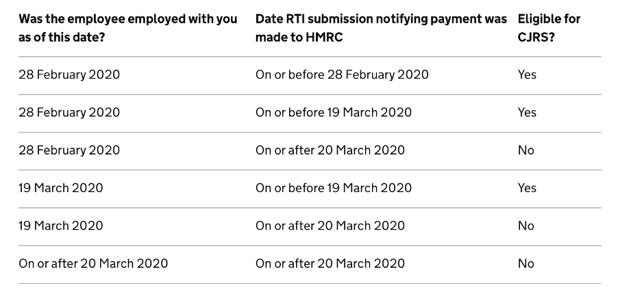Select '19 March 2020' in fourth row
The height and width of the screenshot is (294, 618).
[x=61, y=188]
